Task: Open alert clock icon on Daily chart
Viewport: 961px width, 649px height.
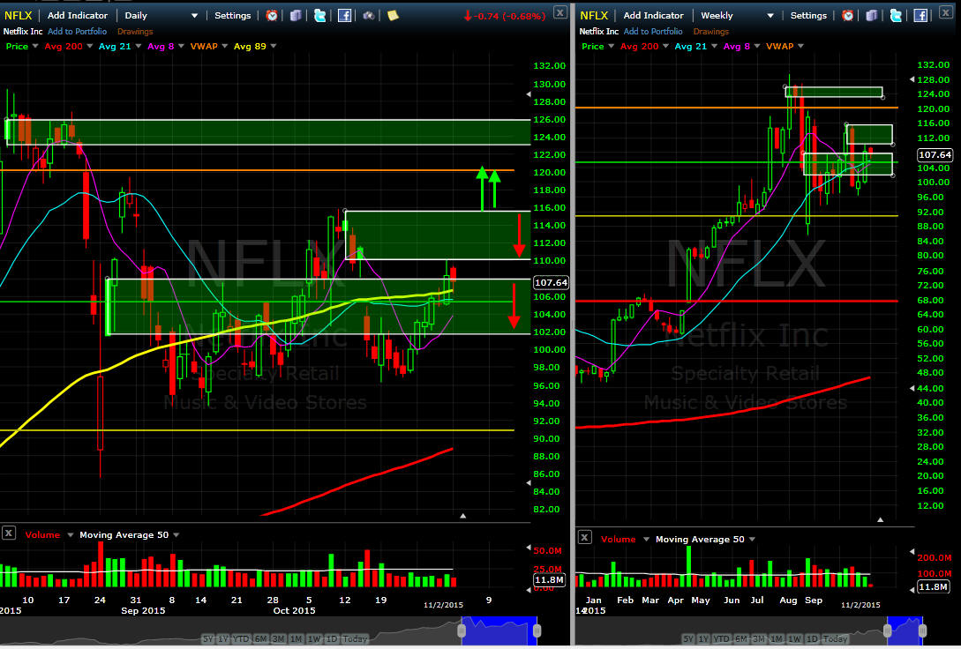Action: tap(272, 16)
